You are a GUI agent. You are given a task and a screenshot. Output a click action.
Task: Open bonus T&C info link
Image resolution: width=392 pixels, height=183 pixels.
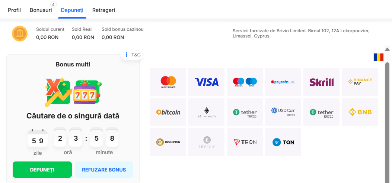(133, 55)
